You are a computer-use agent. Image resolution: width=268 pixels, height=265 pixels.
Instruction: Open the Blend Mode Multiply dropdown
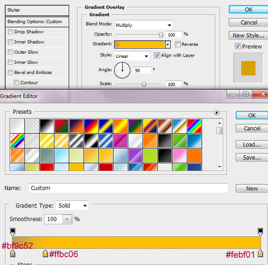(143, 25)
